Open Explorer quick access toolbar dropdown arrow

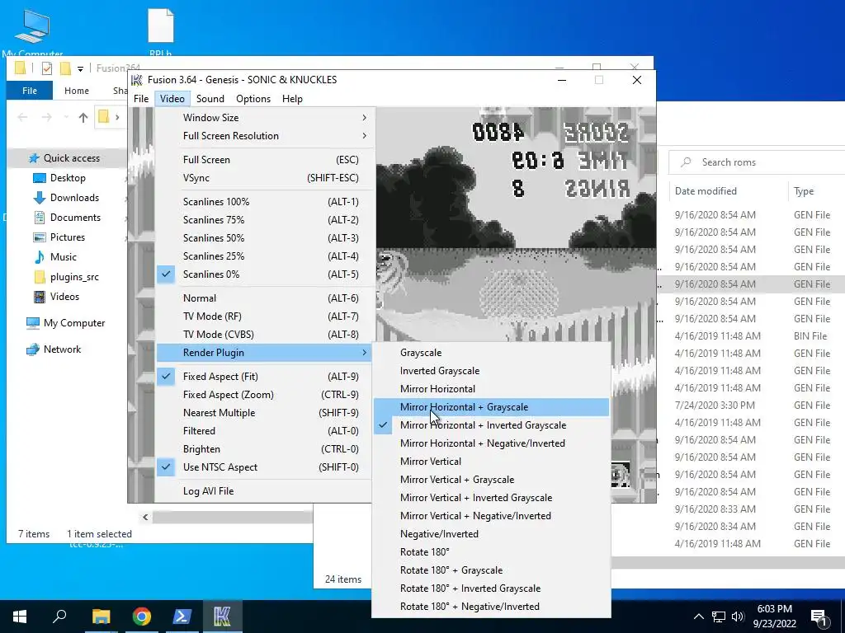click(x=80, y=69)
